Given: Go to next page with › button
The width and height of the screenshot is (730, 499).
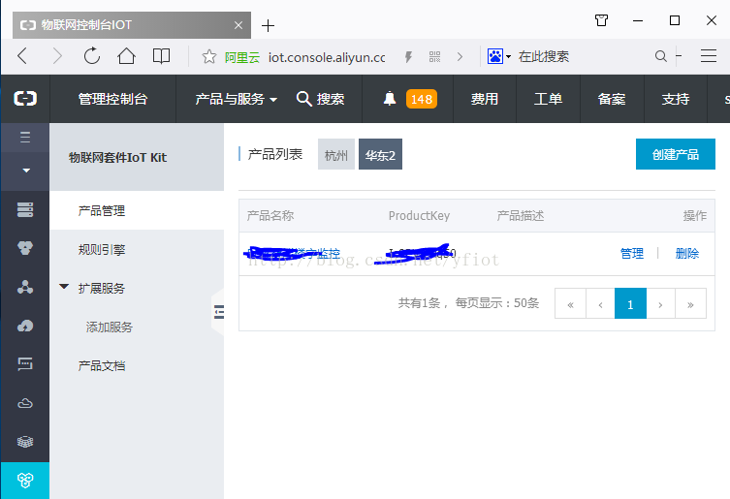Looking at the screenshot, I should pos(660,303).
